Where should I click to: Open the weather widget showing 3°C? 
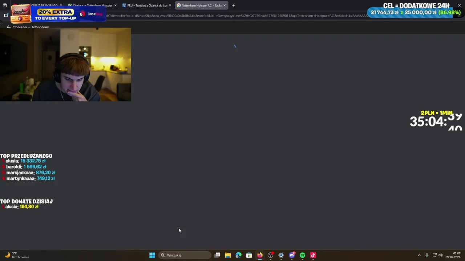tap(17, 255)
